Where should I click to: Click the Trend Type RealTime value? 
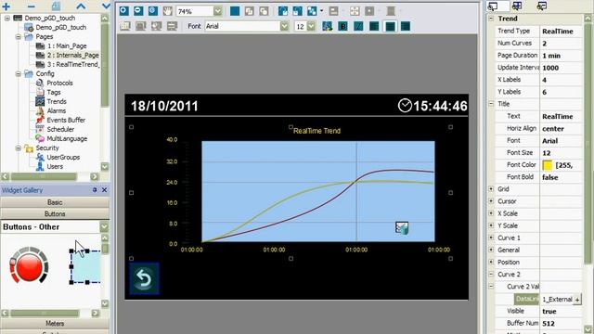tap(561, 32)
